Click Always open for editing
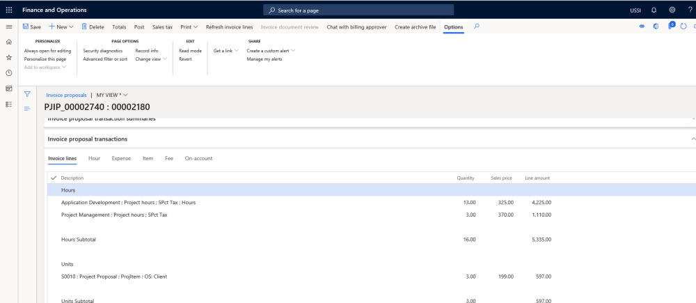This screenshot has height=303, width=696. pyautogui.click(x=47, y=51)
